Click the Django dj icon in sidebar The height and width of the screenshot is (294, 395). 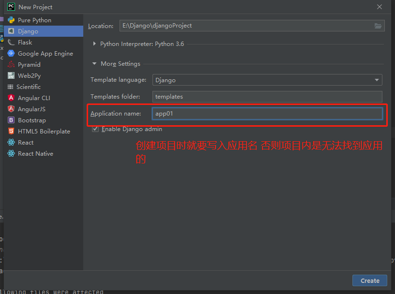click(x=11, y=31)
